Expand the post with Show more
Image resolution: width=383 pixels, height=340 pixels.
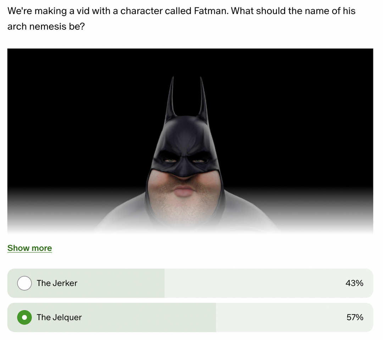tap(29, 248)
